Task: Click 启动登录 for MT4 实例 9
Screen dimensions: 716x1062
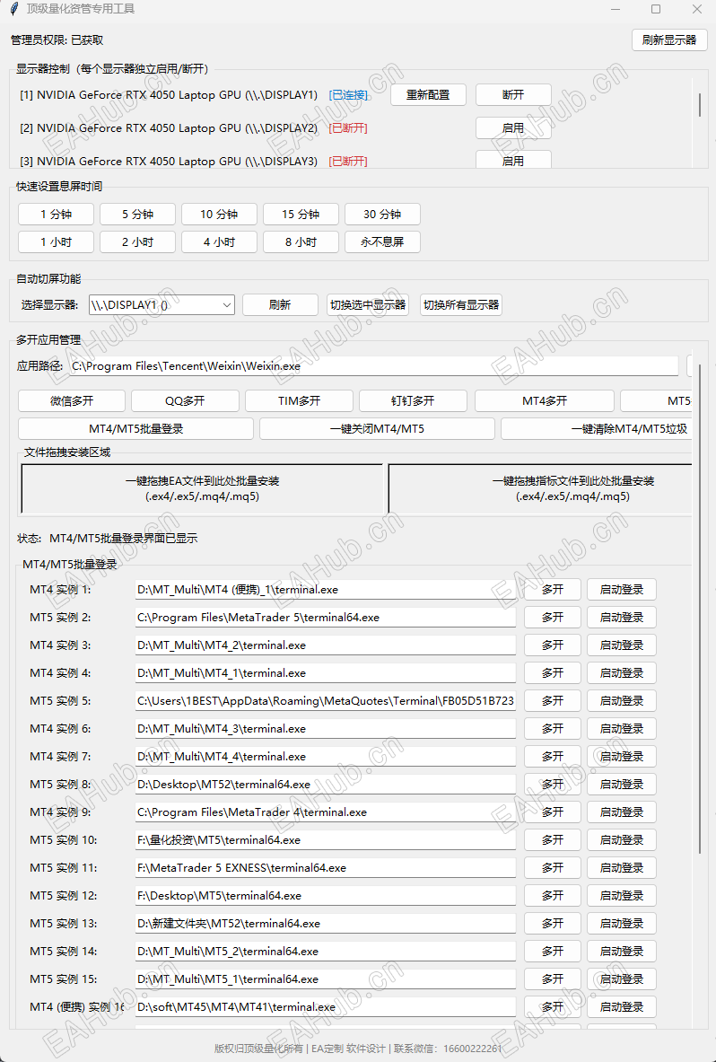Action: click(x=621, y=812)
